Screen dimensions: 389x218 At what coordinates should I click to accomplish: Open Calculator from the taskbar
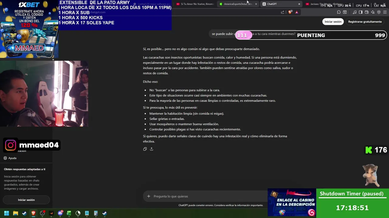tap(96, 213)
